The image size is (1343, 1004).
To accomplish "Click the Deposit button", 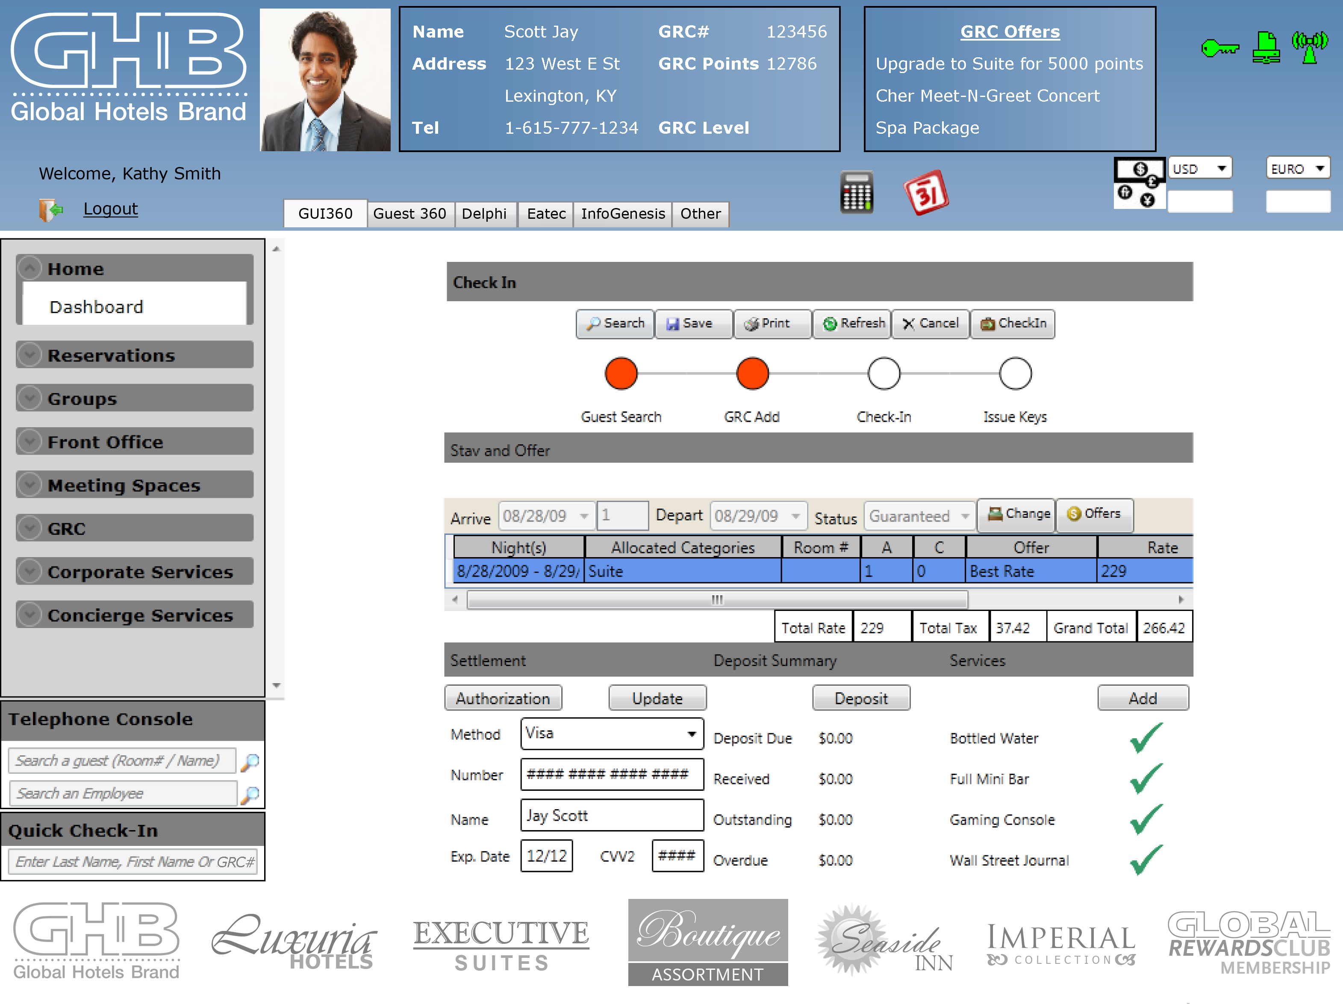I will click(x=861, y=698).
